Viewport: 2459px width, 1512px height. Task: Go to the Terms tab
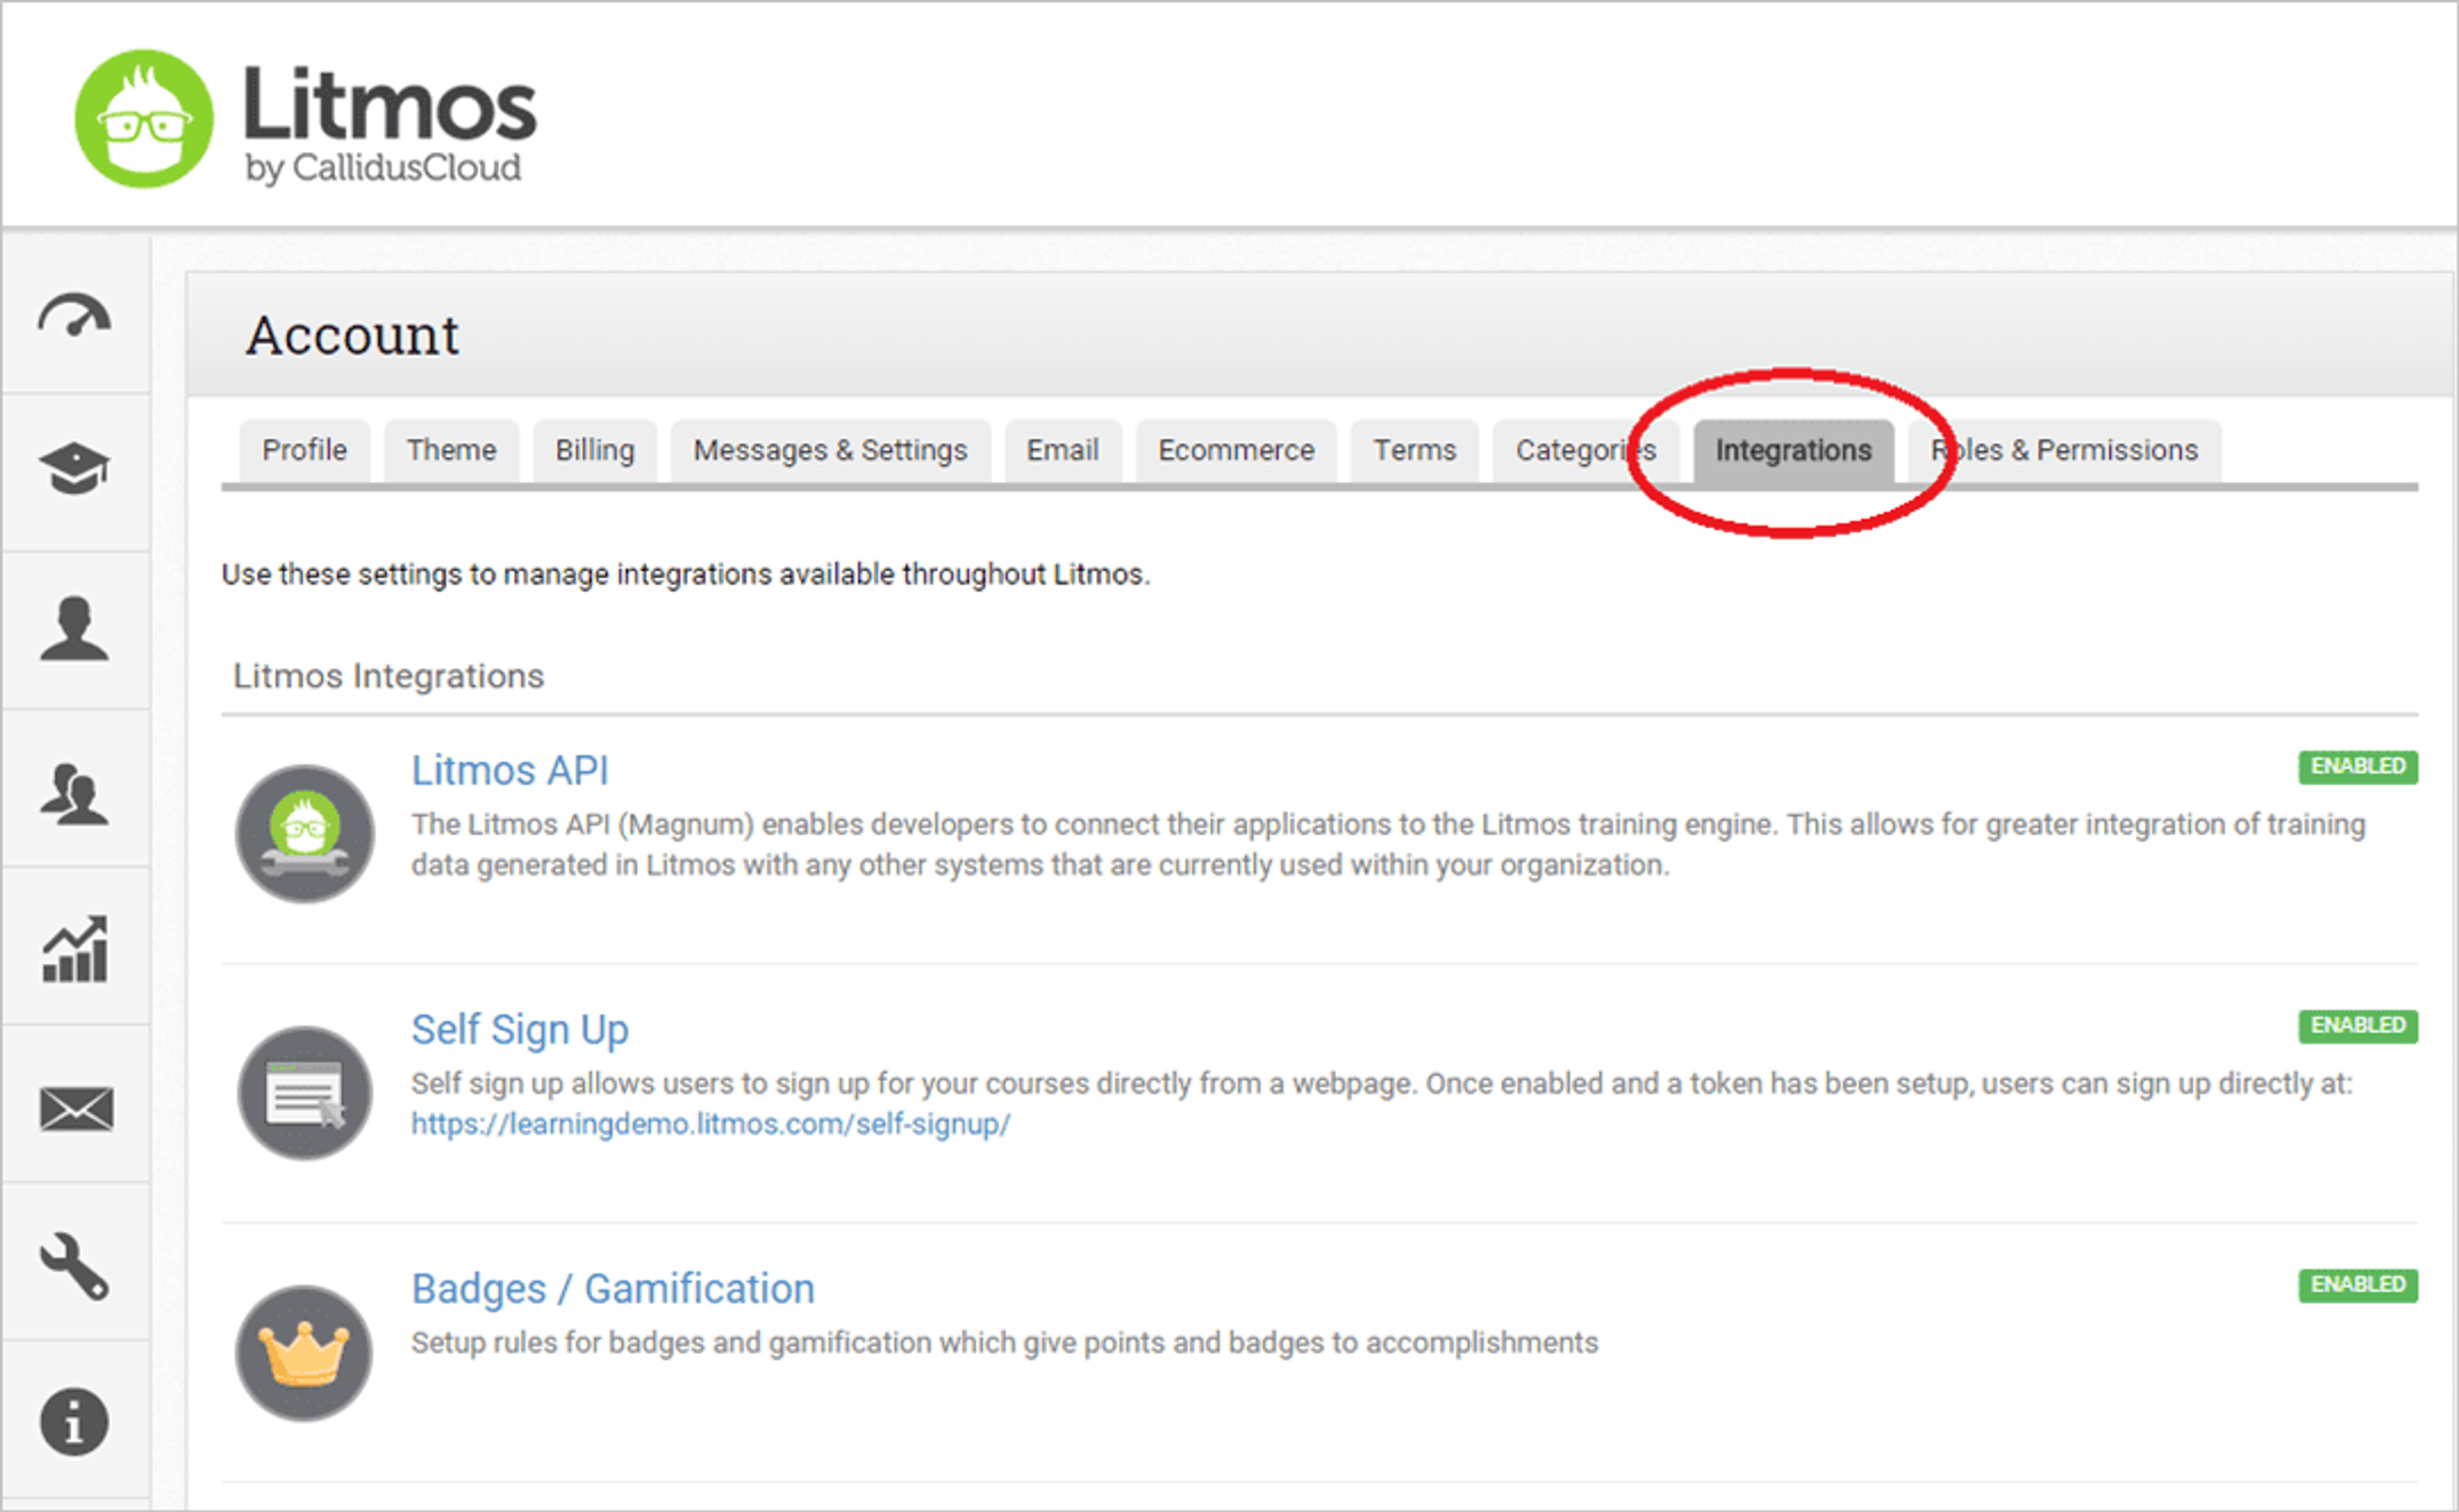(x=1415, y=450)
